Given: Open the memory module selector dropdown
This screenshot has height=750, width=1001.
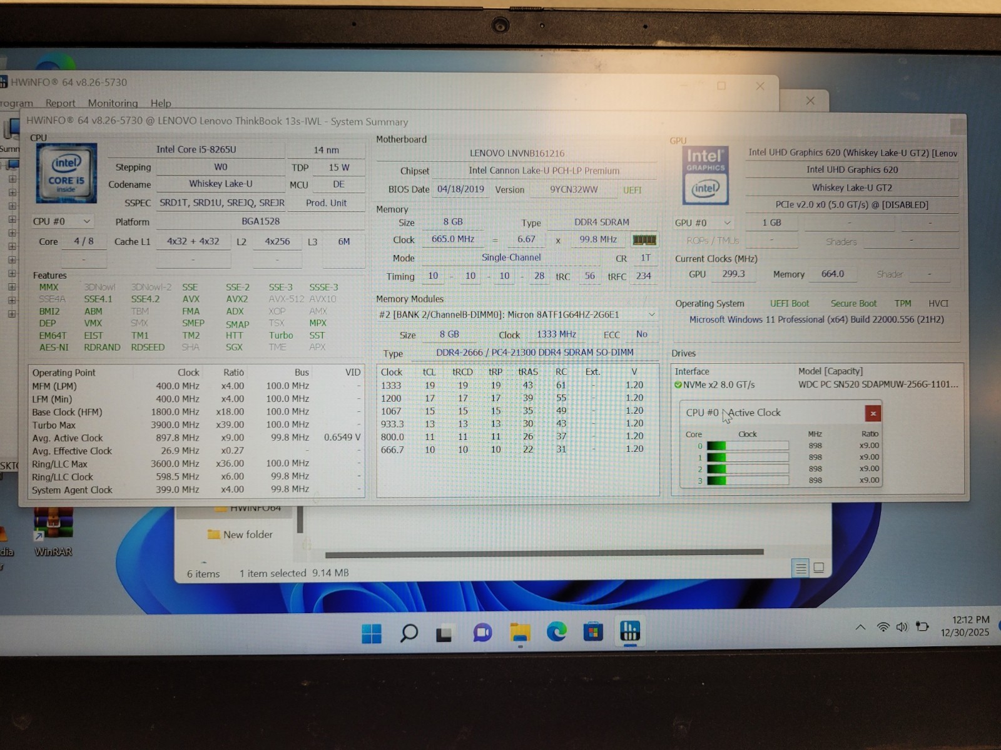Looking at the screenshot, I should click(517, 314).
